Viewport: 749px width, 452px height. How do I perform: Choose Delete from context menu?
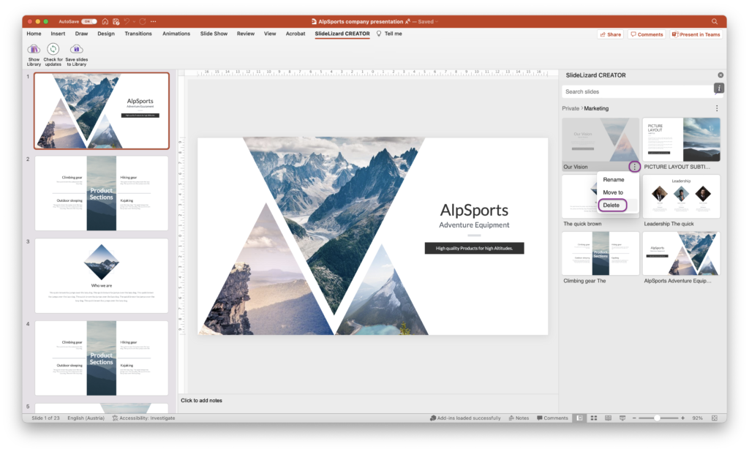point(612,205)
